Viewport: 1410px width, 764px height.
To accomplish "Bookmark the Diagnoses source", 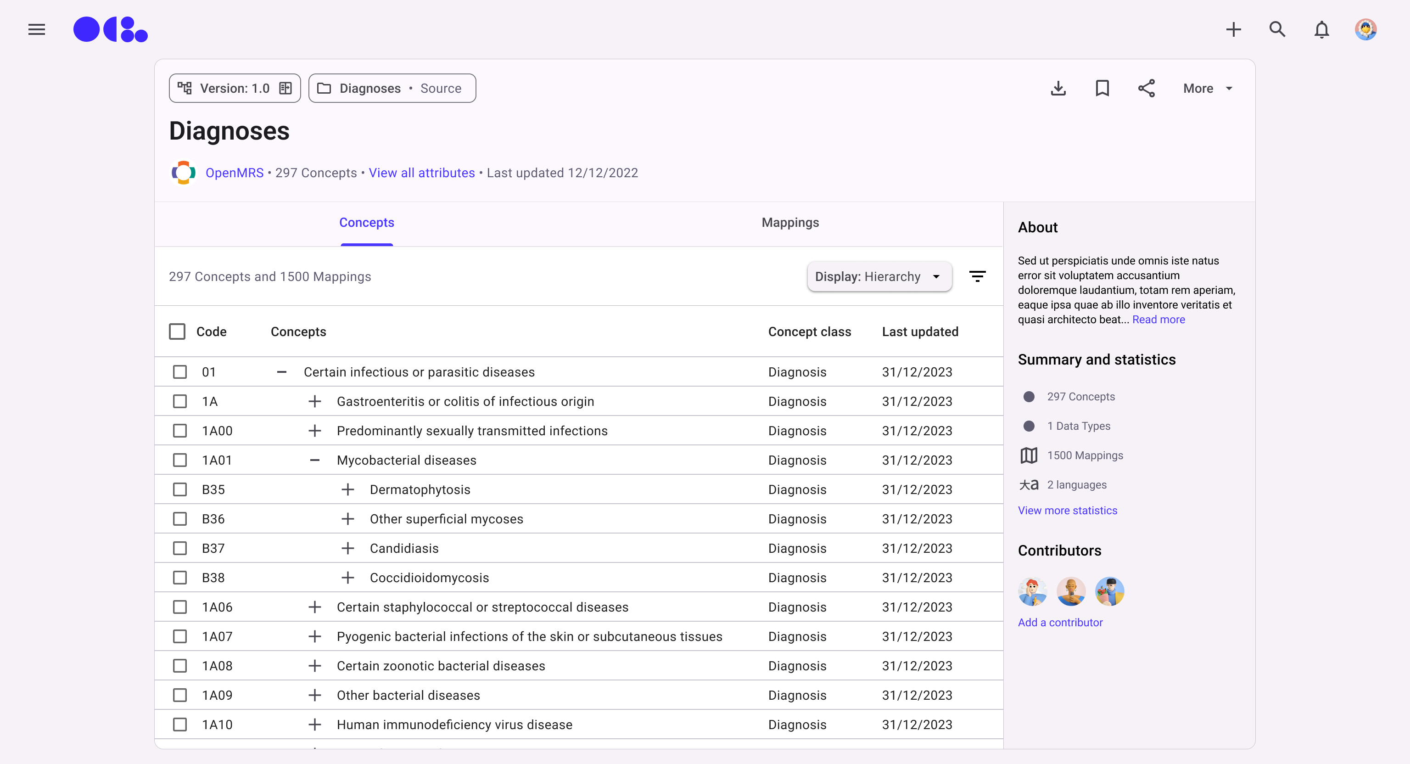I will pos(1102,88).
